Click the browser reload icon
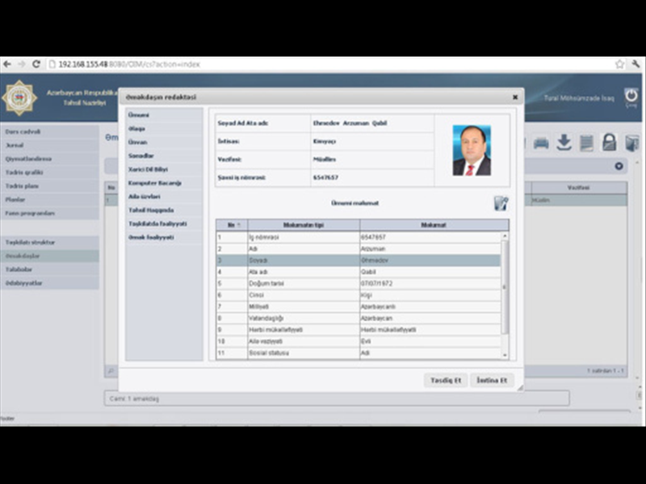Screen dimensions: 646x484 [37, 64]
